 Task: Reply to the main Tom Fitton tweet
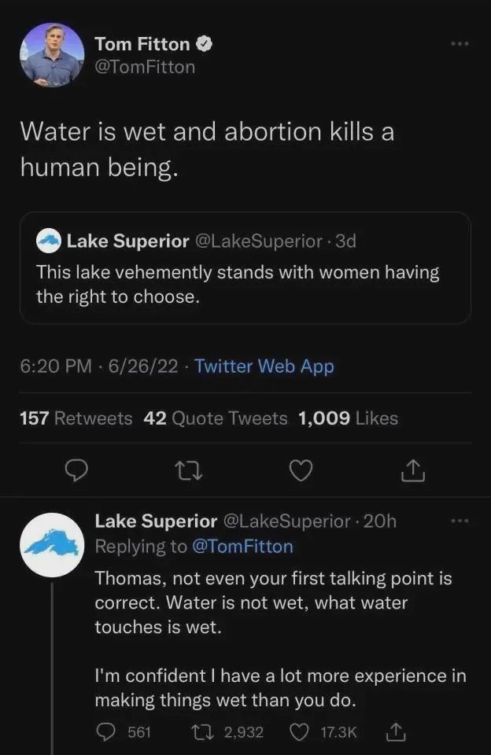pos(76,470)
